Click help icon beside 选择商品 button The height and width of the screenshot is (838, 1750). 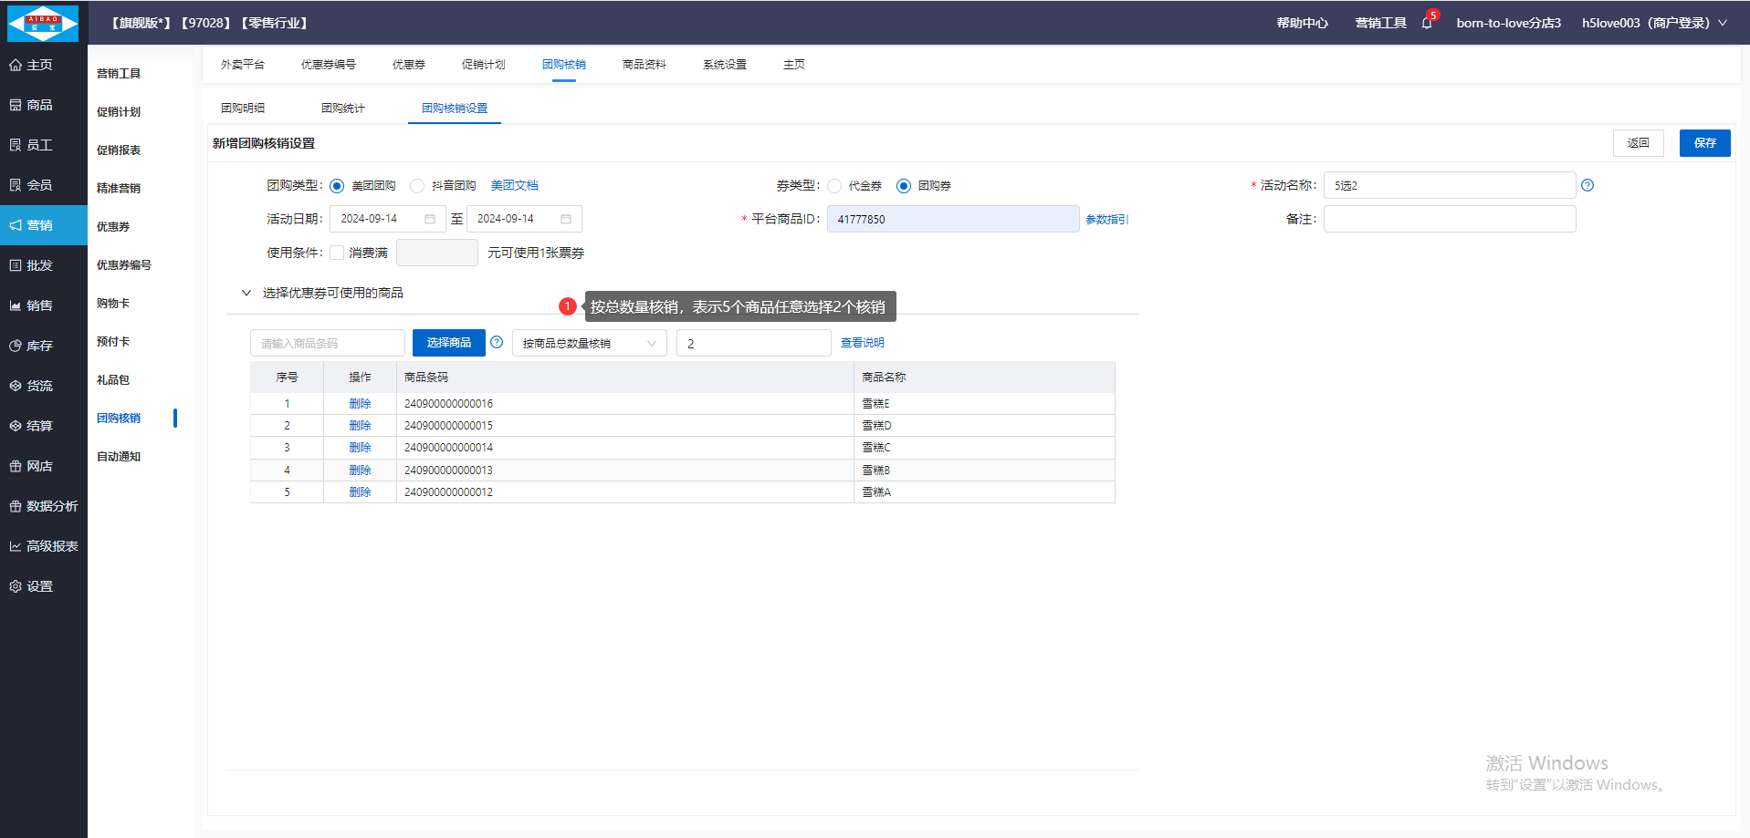coord(497,342)
